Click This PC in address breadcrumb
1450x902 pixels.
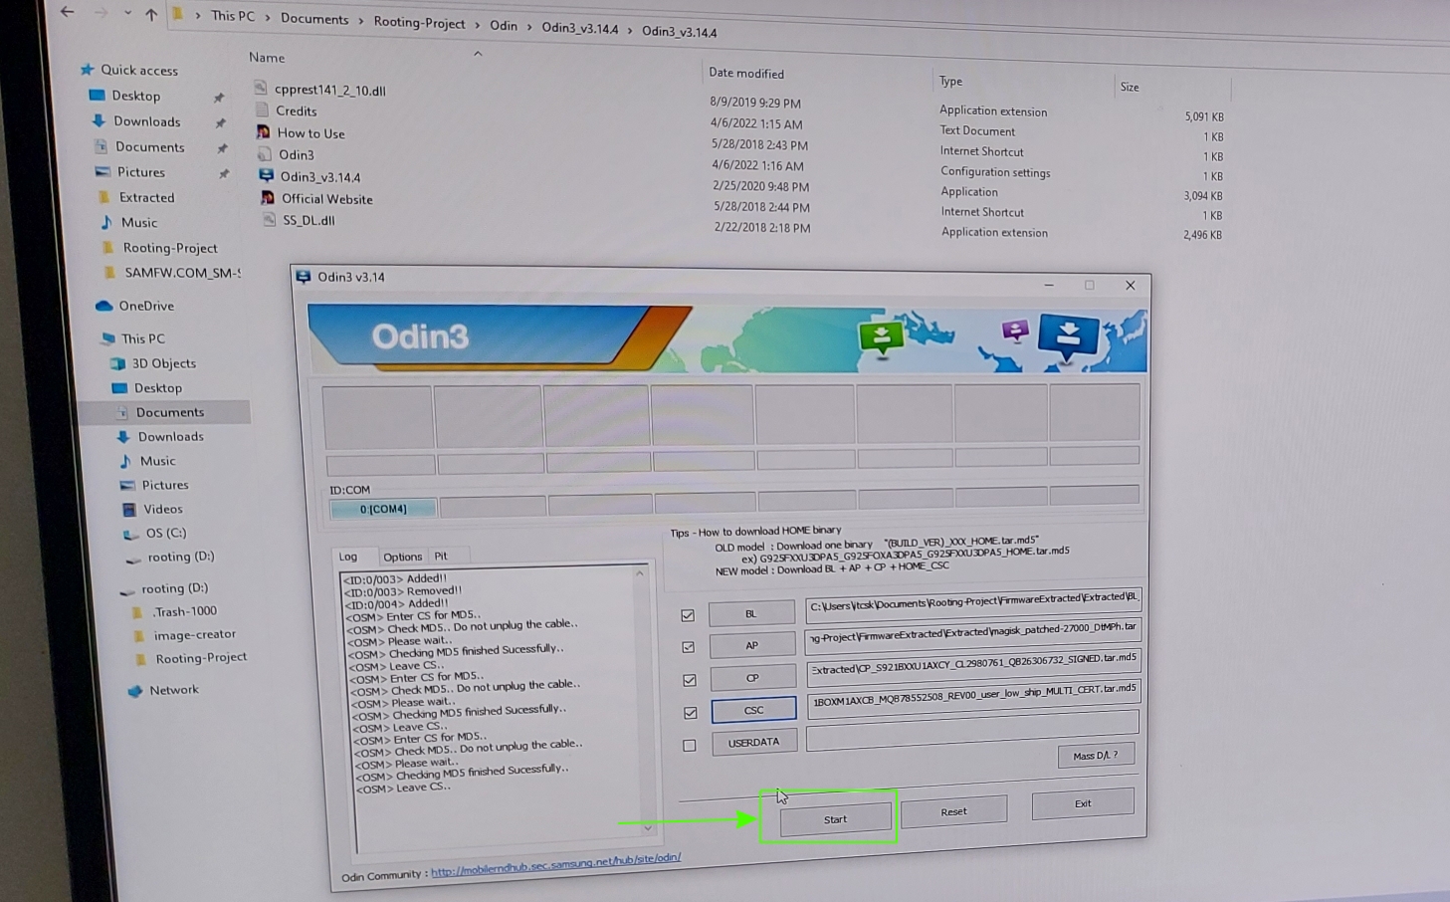pyautogui.click(x=233, y=16)
